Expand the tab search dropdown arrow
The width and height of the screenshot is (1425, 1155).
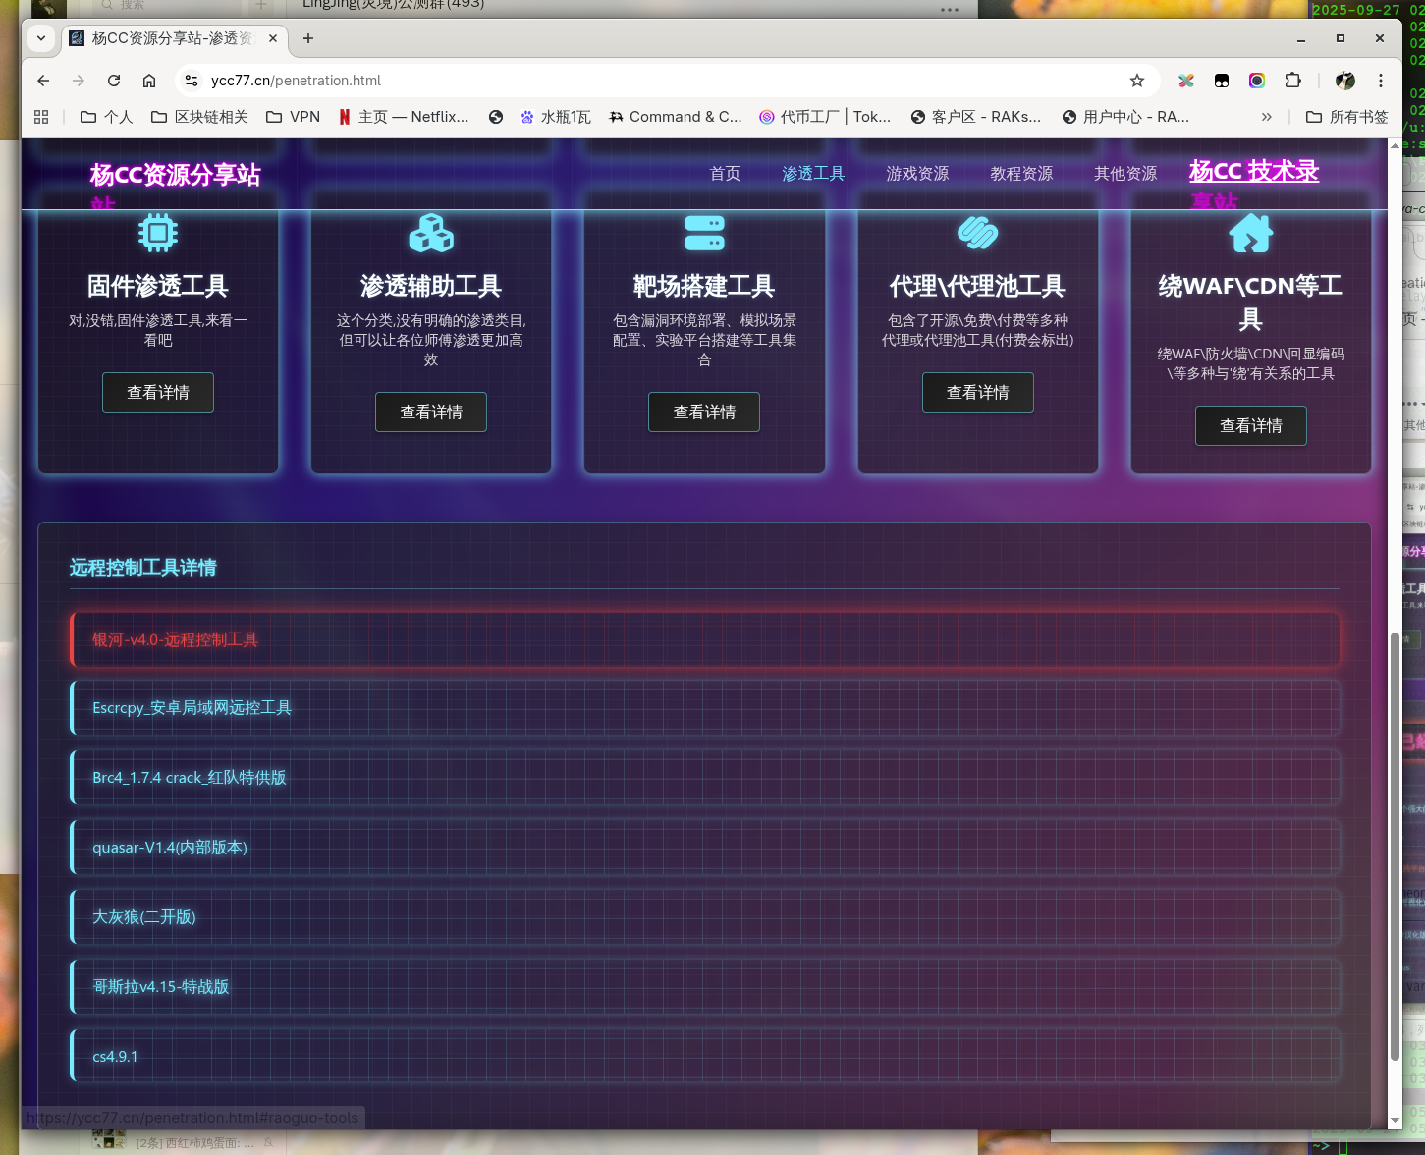click(41, 38)
